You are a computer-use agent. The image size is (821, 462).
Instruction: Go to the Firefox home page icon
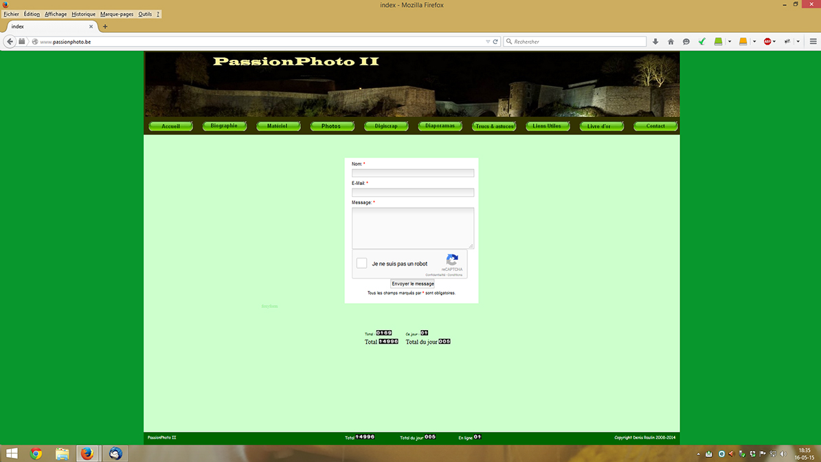671,42
